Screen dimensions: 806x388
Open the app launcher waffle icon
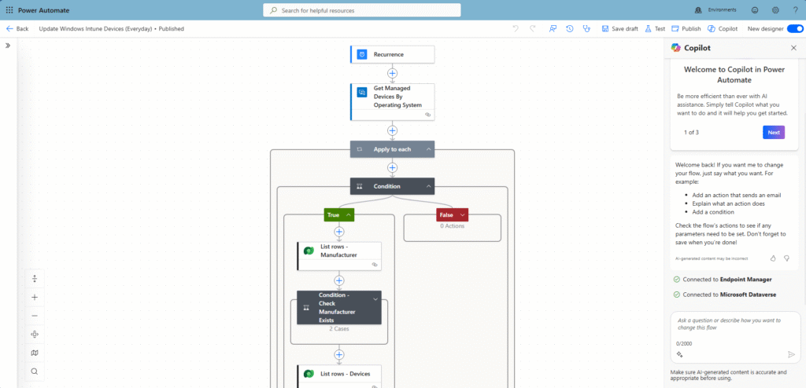[9, 10]
